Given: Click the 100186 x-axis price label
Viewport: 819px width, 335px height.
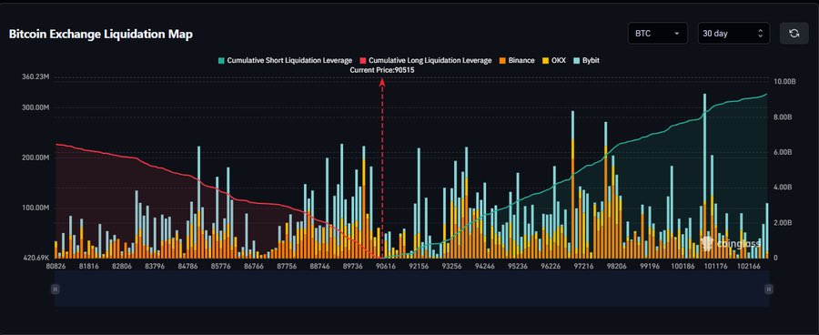Looking at the screenshot, I should click(x=682, y=266).
